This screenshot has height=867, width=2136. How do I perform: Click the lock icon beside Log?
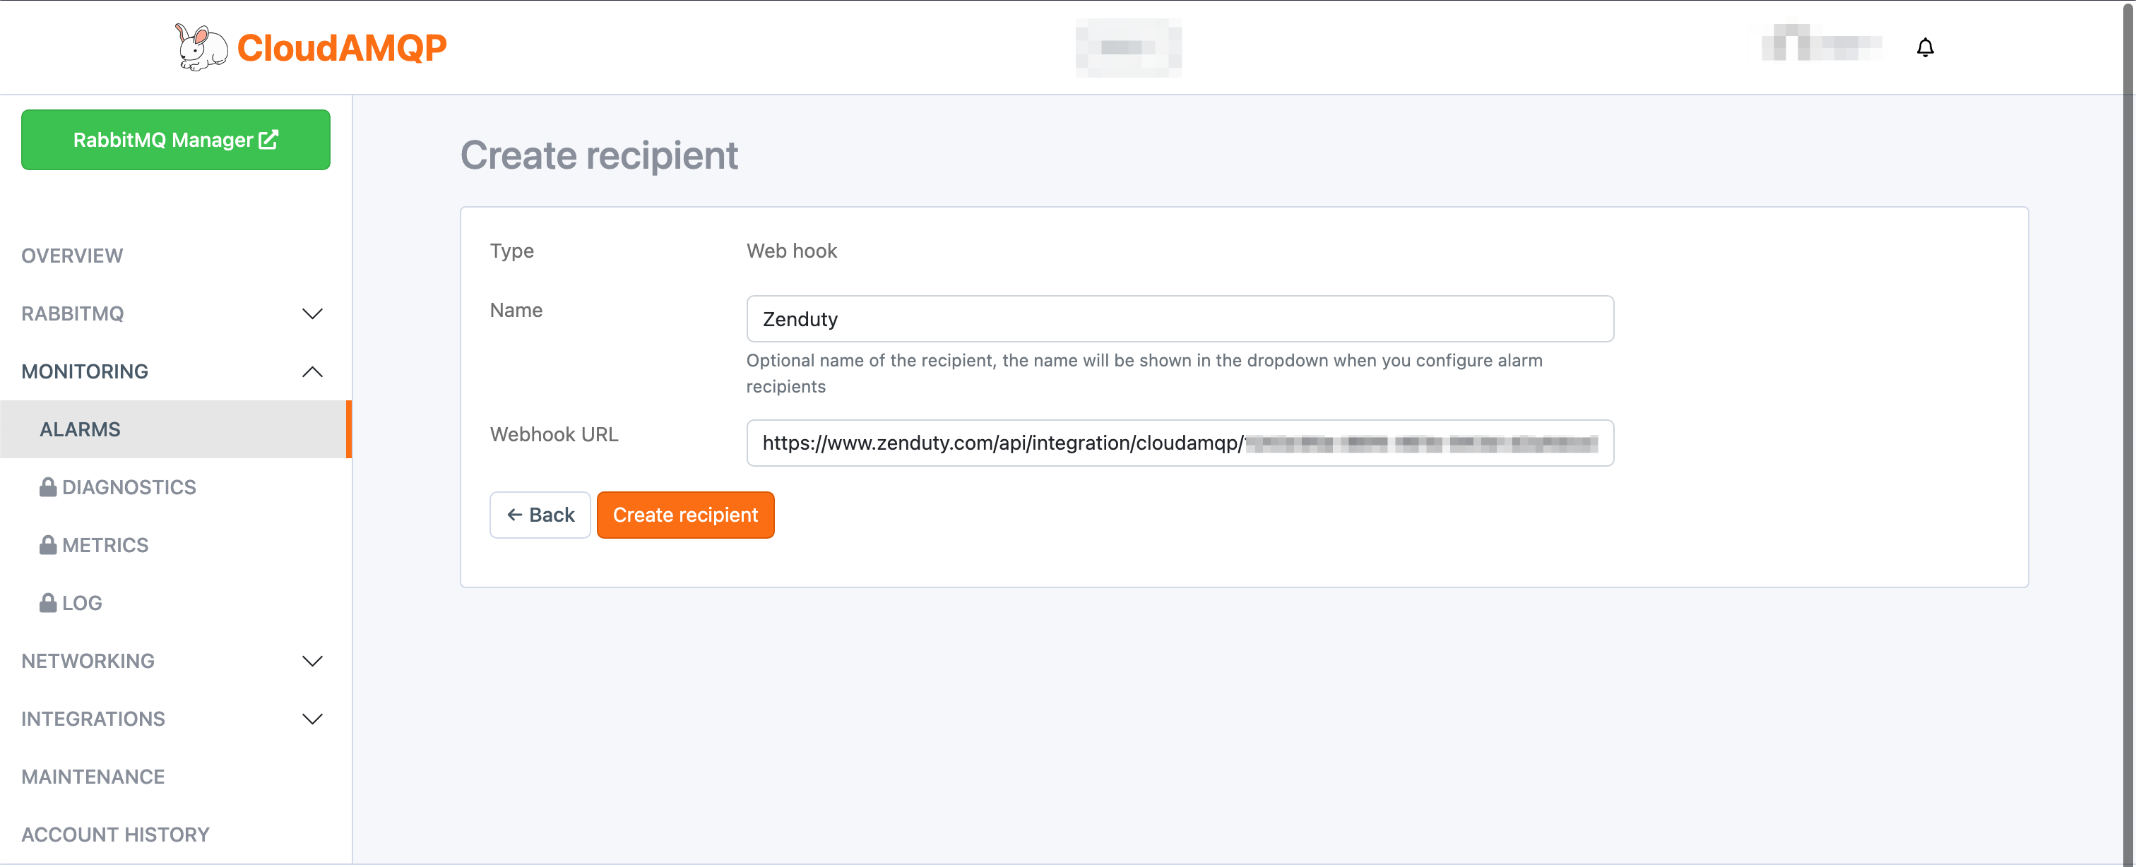tap(48, 604)
